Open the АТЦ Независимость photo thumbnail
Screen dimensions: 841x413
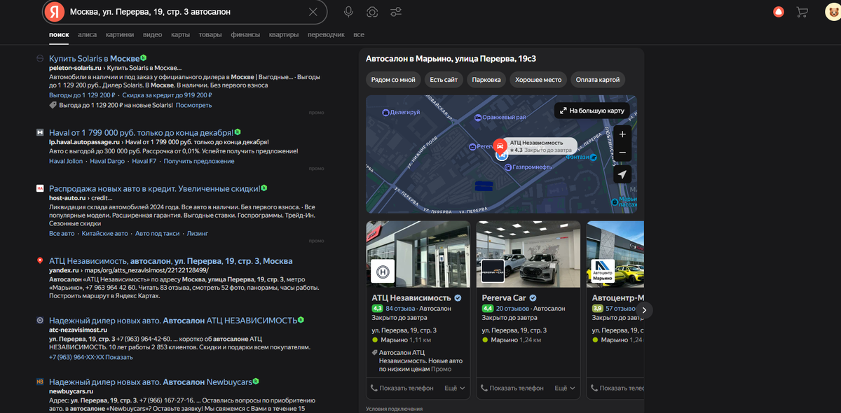[418, 253]
